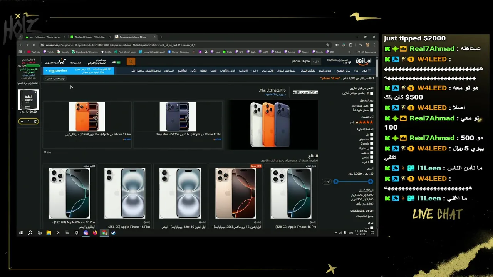
Task: Click the orange Amazon search magnifier button
Action: tap(131, 62)
